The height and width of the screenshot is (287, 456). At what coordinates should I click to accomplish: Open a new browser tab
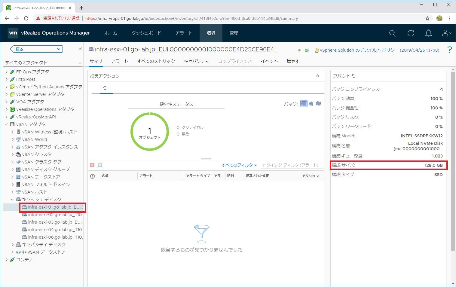click(x=81, y=8)
